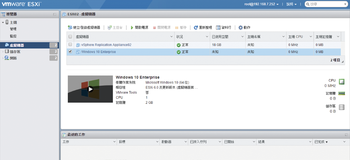Click the 2 項目 item count text
Screen dimensions: 350x160
[x=335, y=60]
